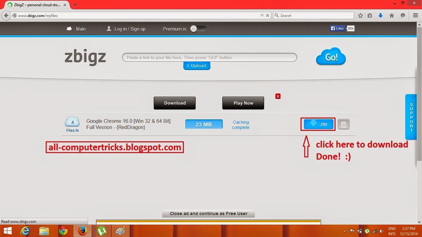Close the ad with the red X icon
Viewport: 422px width, 237px height.
[x=278, y=96]
